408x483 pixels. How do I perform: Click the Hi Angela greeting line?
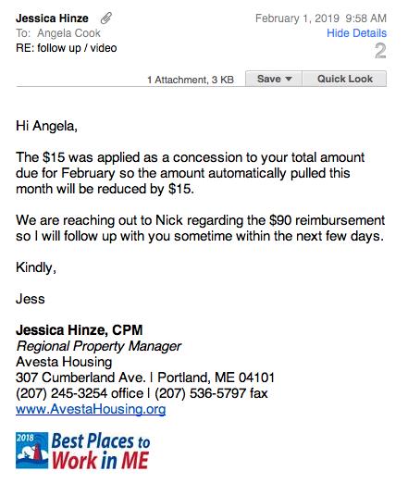46,126
